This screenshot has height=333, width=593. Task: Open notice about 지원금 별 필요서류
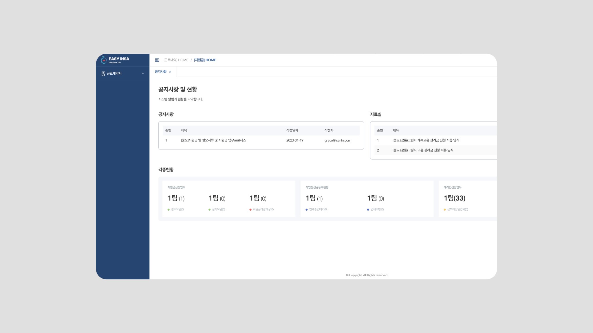point(213,140)
